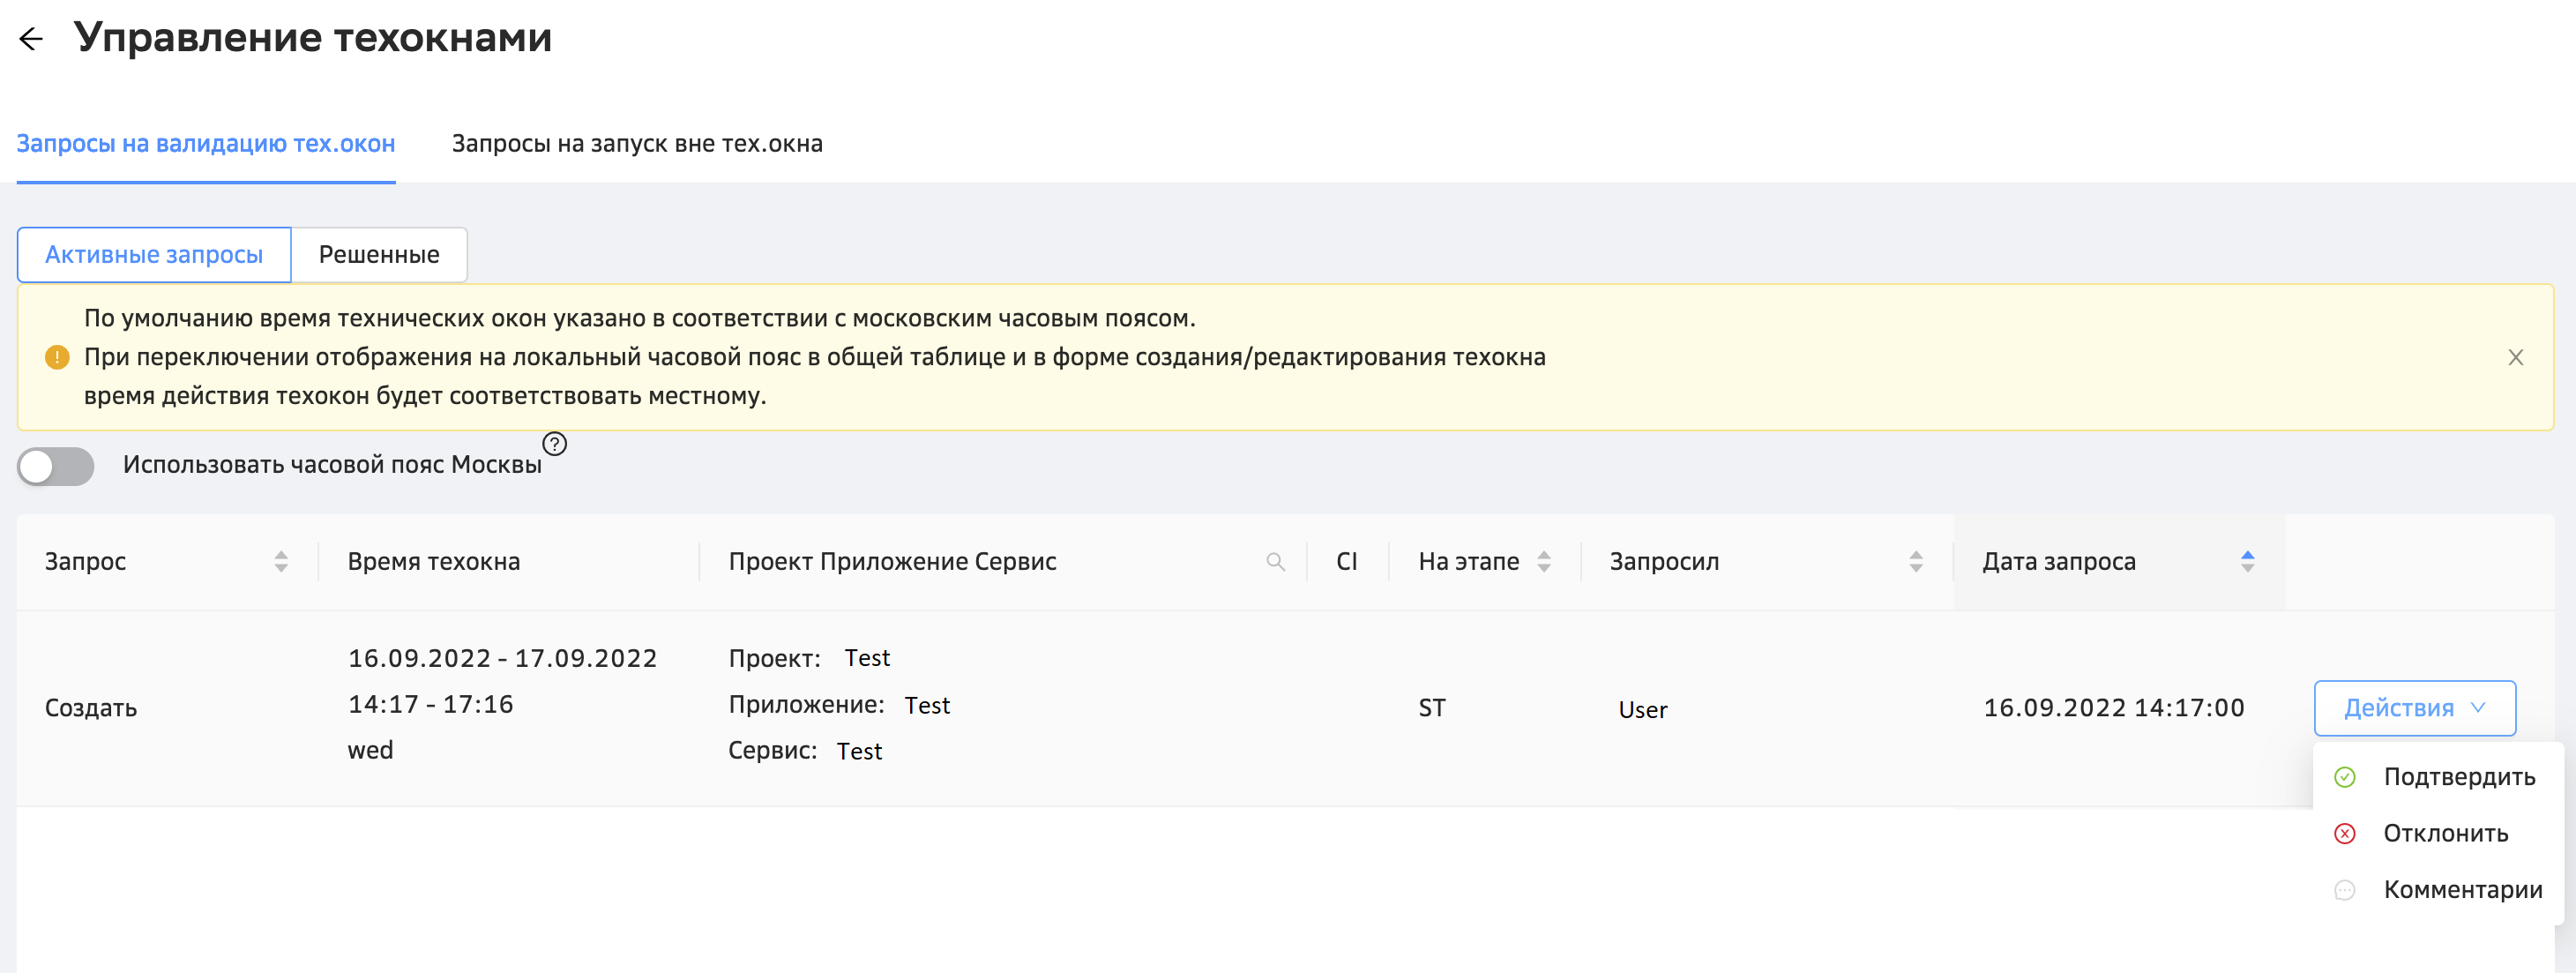Sort by На этапе column arrows
Viewport: 2576px width, 973px height.
(1544, 562)
